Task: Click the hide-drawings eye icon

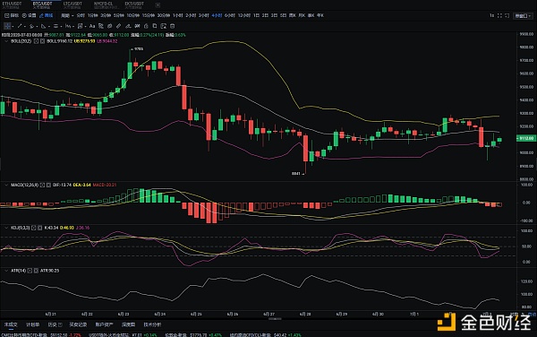Action: tap(109, 26)
